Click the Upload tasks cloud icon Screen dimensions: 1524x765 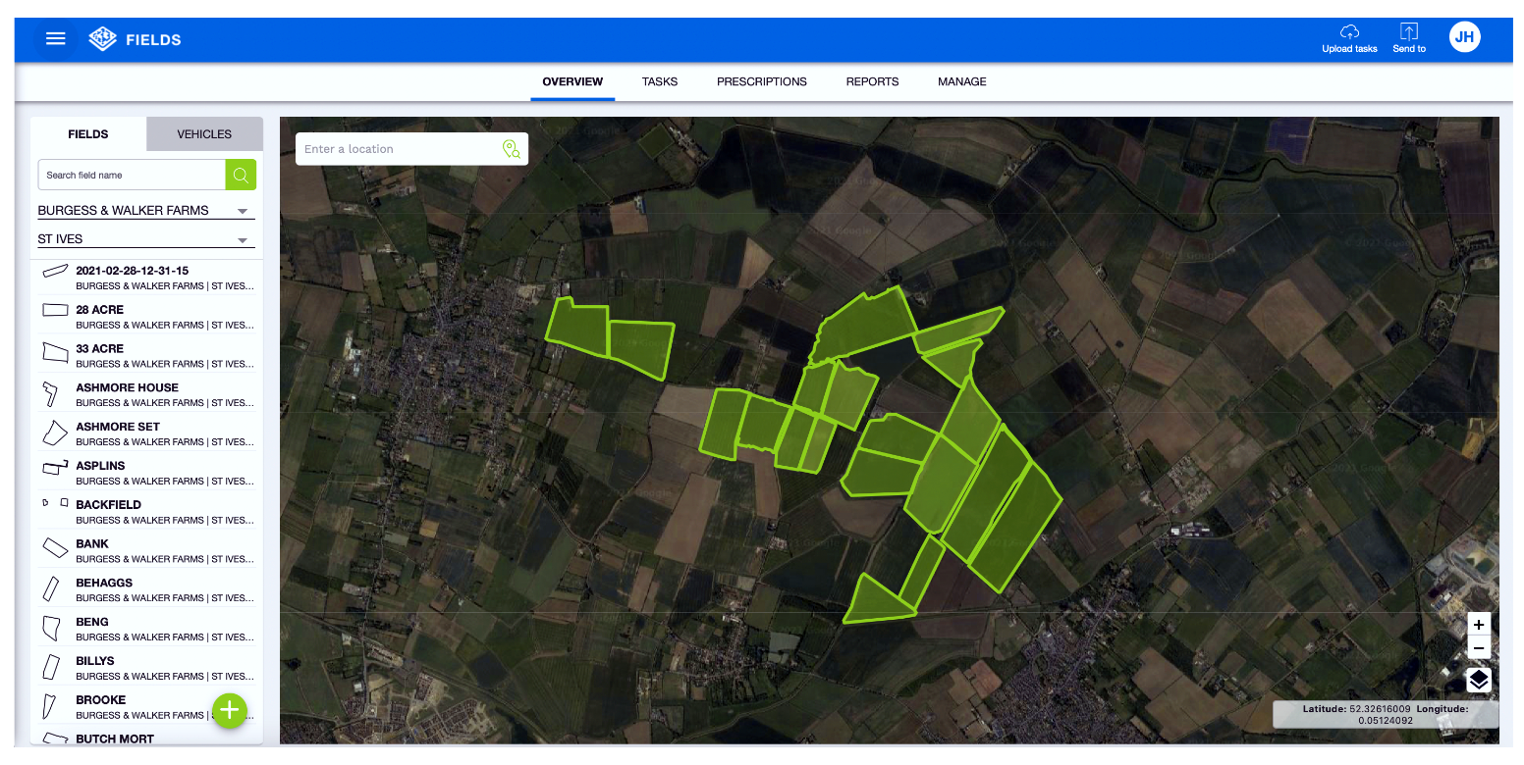(x=1349, y=32)
